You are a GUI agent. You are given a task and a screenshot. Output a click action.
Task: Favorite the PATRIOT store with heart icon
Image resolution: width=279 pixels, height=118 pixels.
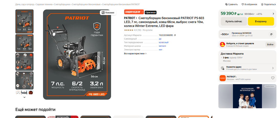pyautogui.click(x=273, y=78)
